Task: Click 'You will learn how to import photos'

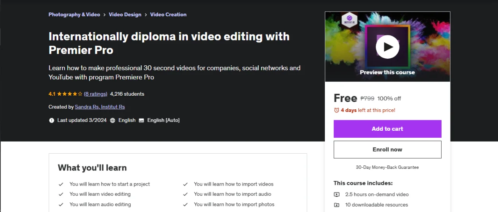Action: tap(234, 204)
